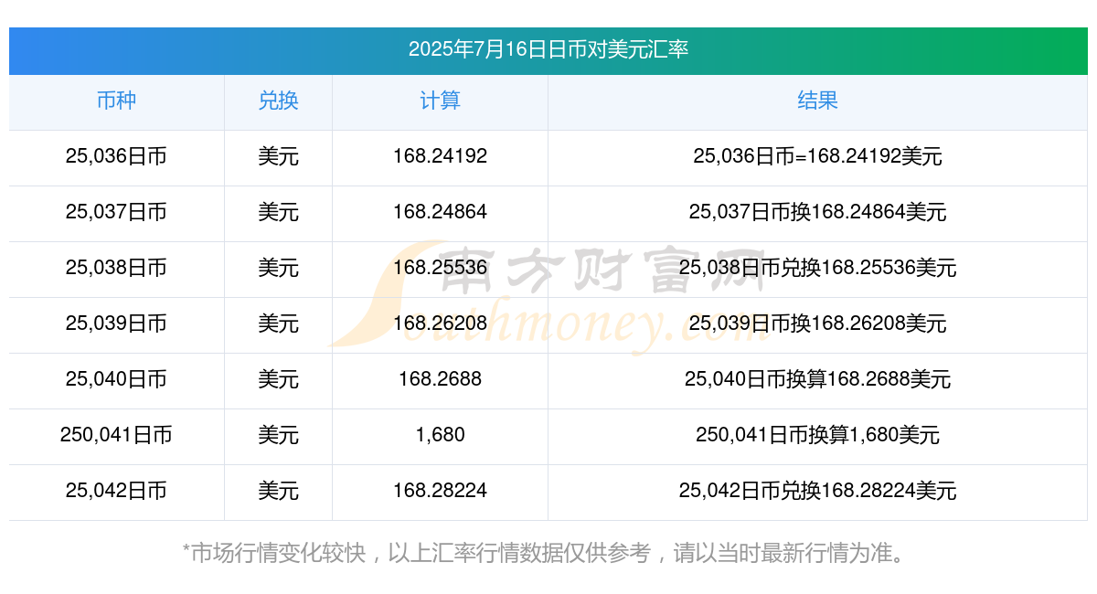Image resolution: width=1097 pixels, height=594 pixels.
Task: Select the 25,038日币 cell
Action: [116, 268]
